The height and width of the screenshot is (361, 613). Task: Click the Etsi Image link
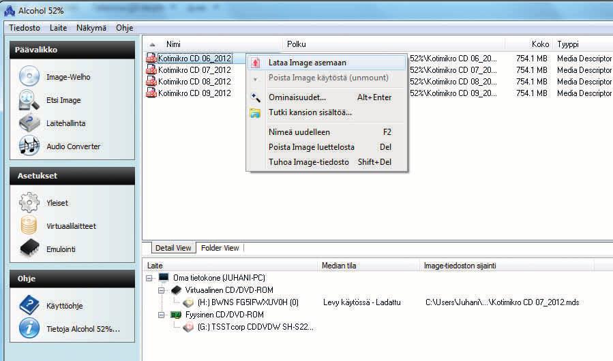click(x=63, y=100)
